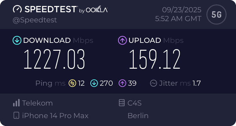This screenshot has width=236, height=126.
Task: Click the phone icon beside iPhone 14 Pro Max
Action: point(16,116)
